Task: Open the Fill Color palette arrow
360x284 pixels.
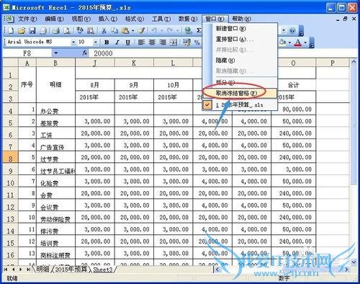Action: click(x=289, y=43)
